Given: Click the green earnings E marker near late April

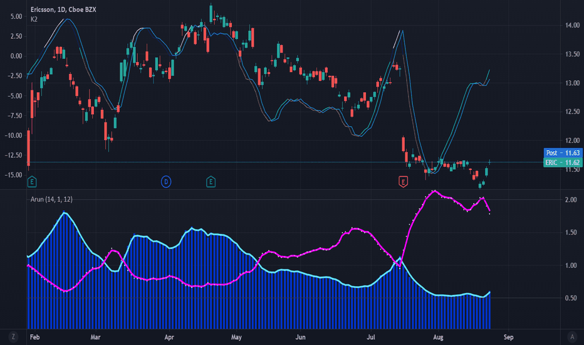Looking at the screenshot, I should pyautogui.click(x=211, y=182).
